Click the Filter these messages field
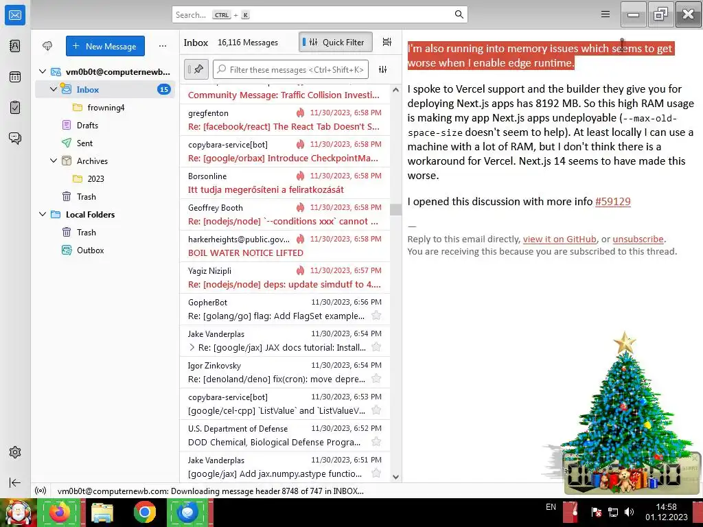Screen dimensions: 703x527 [290, 69]
